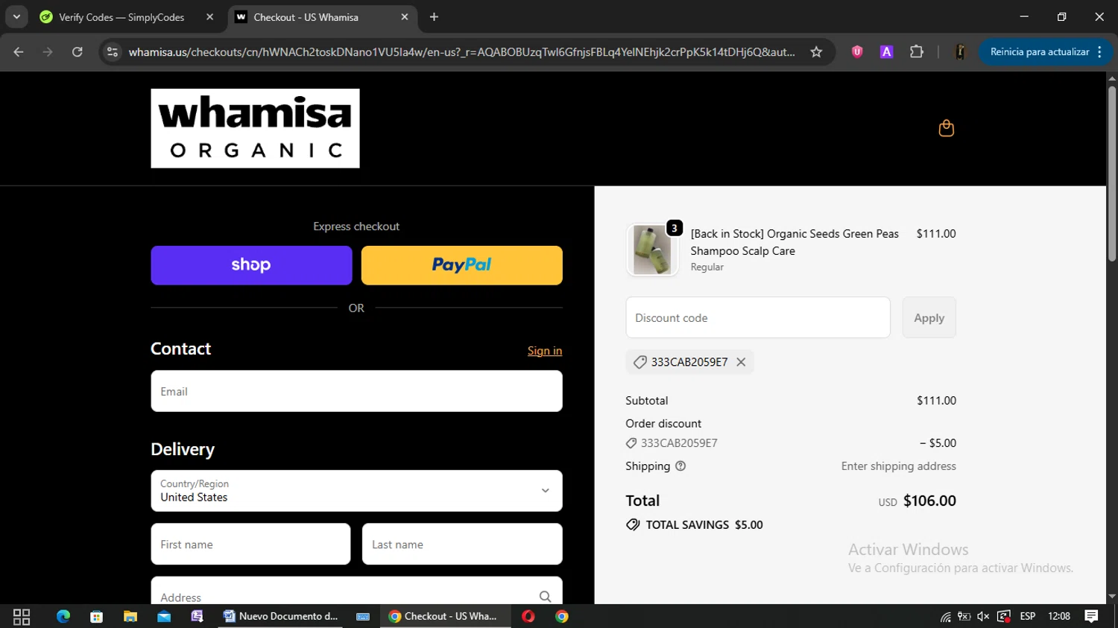The image size is (1118, 628).
Task: Click the purple shield extension icon
Action: tap(857, 52)
